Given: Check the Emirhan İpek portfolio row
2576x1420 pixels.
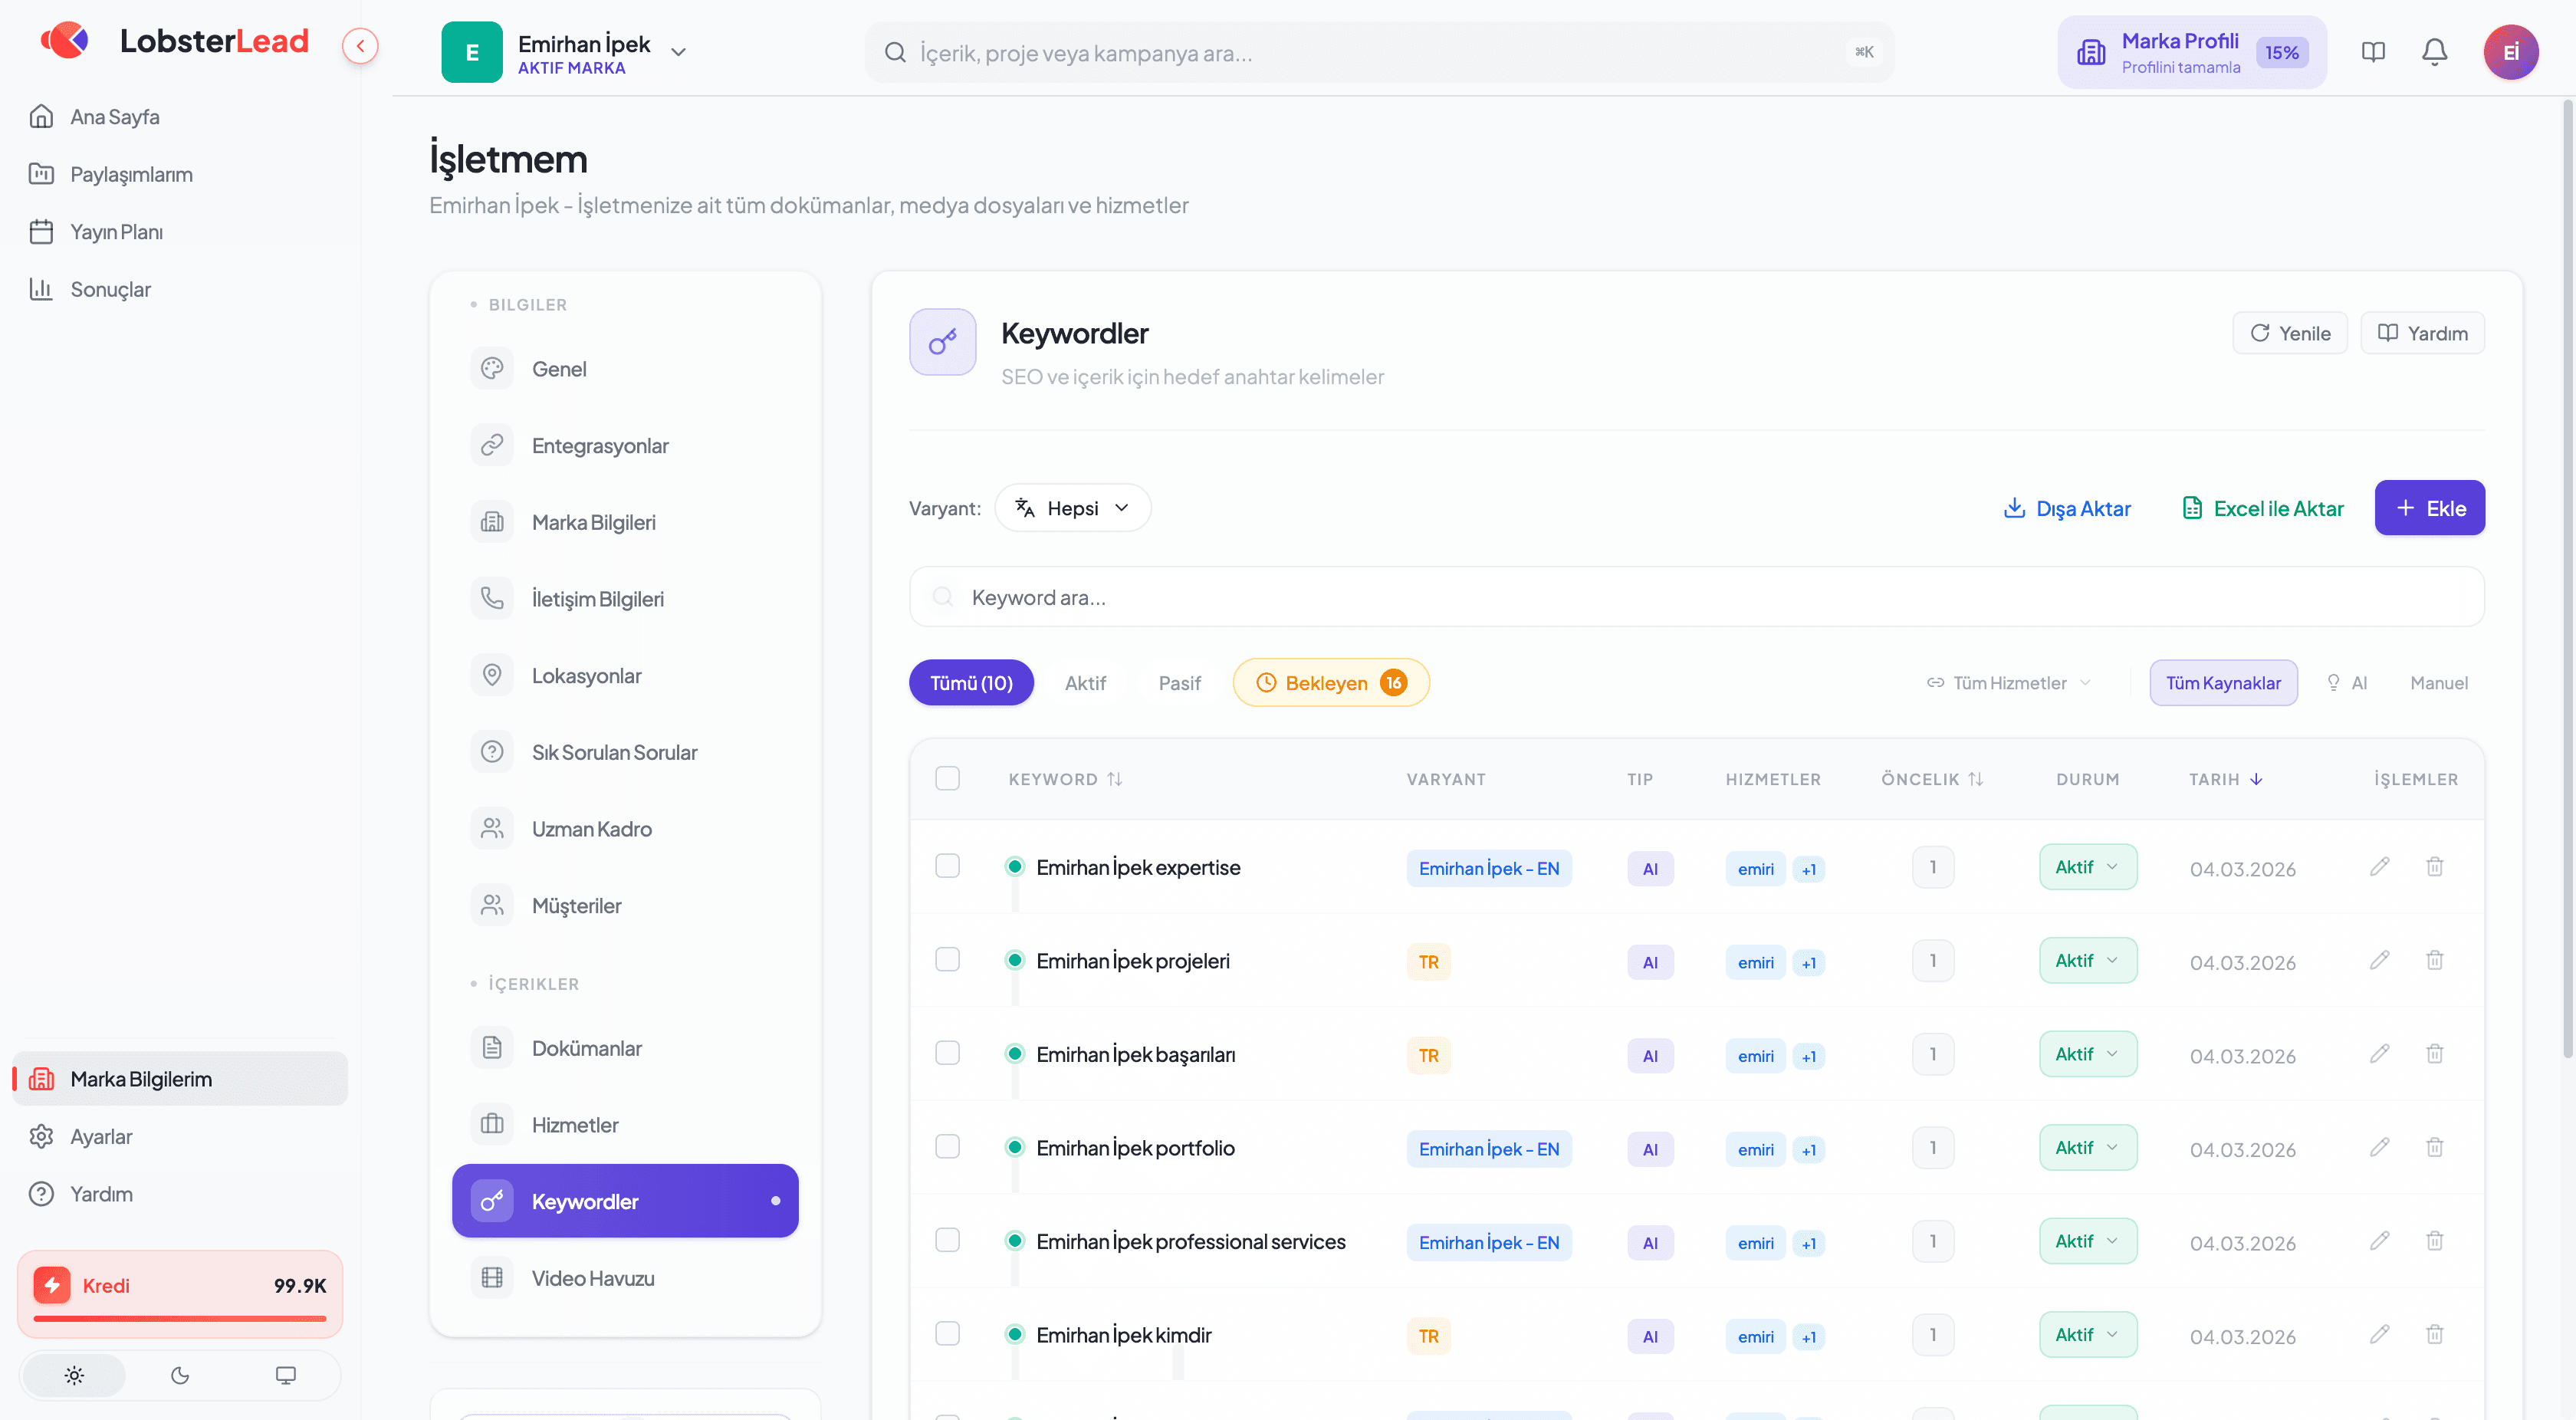Looking at the screenshot, I should point(947,1147).
